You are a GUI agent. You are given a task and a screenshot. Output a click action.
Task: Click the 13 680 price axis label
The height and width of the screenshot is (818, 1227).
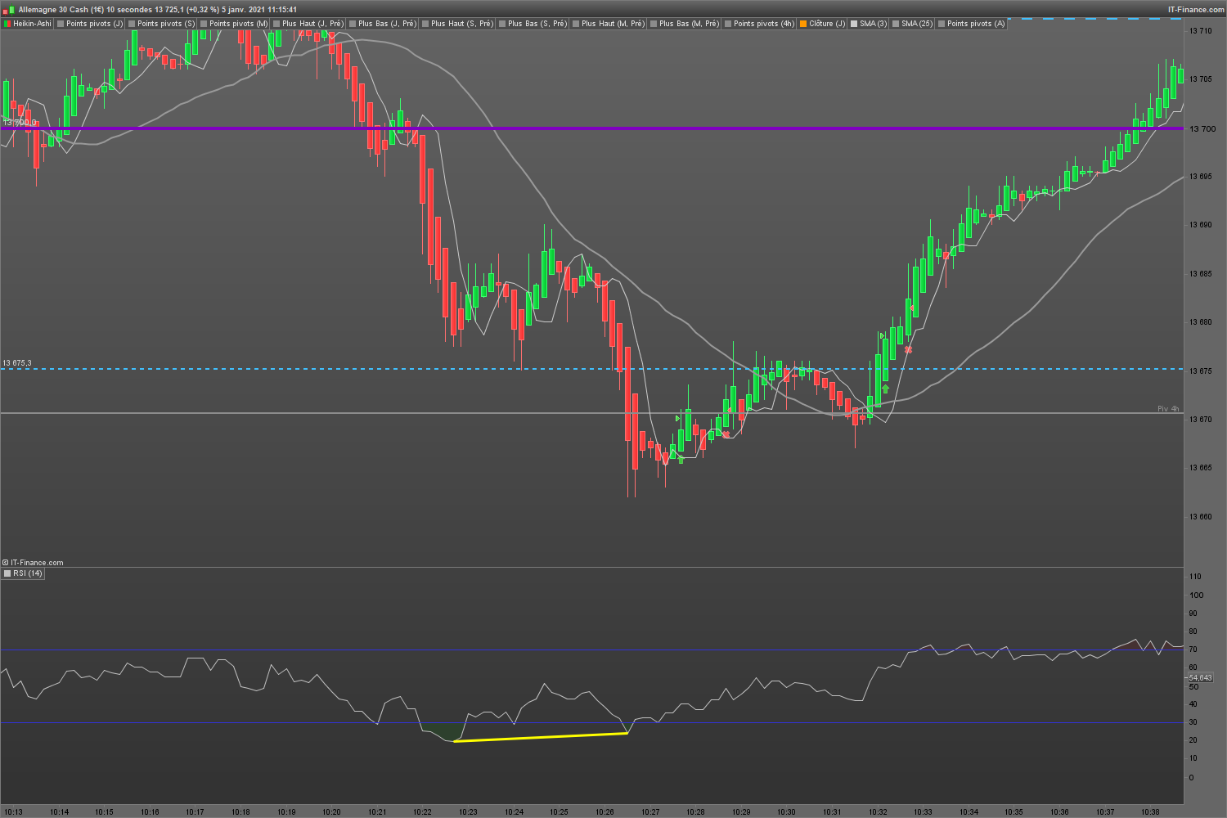(1201, 322)
